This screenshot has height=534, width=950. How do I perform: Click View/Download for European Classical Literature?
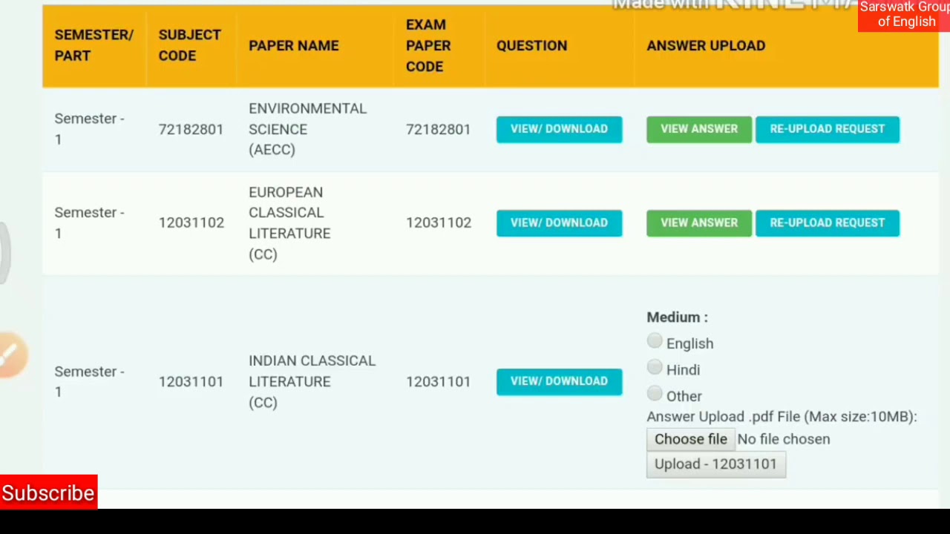(559, 222)
